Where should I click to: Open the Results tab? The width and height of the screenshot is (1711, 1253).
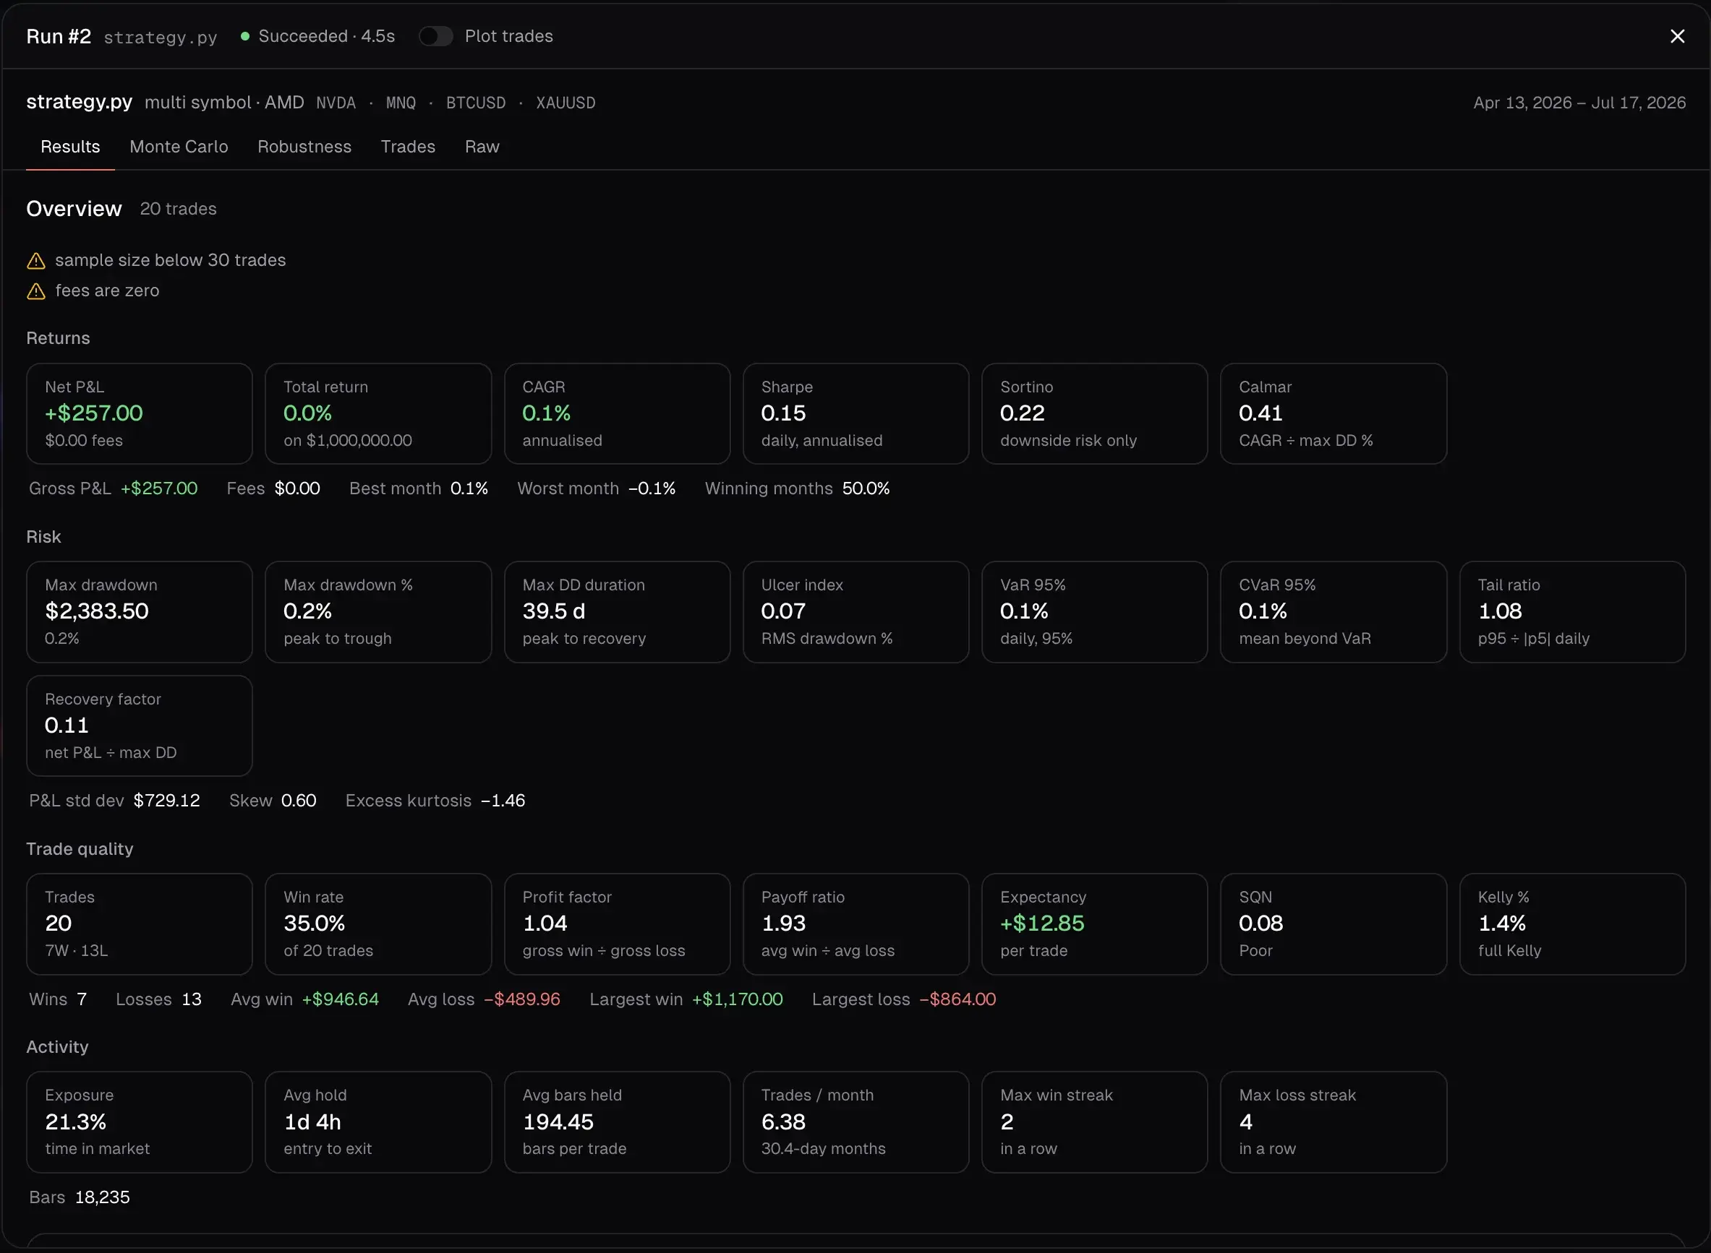coord(70,147)
